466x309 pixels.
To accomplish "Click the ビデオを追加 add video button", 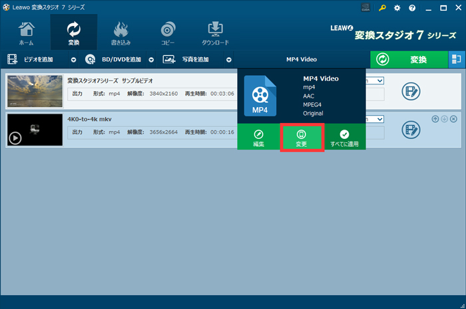I will click(33, 59).
